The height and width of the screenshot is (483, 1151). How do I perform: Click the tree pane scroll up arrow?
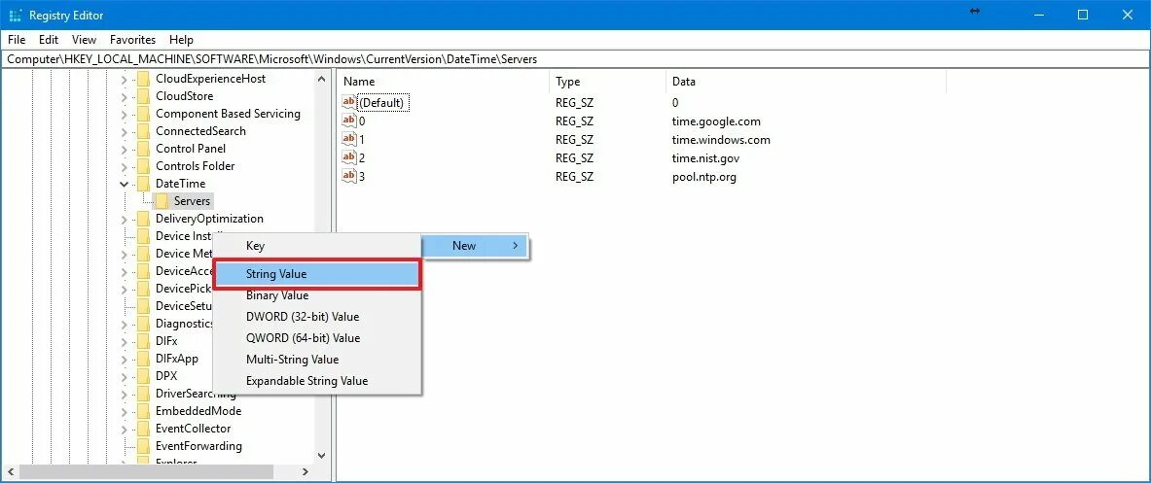[321, 79]
